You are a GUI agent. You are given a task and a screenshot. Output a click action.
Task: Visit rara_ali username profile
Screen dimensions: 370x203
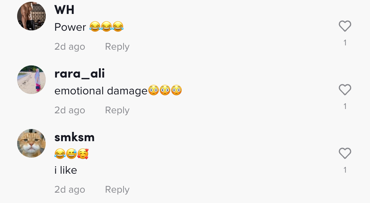(x=80, y=74)
